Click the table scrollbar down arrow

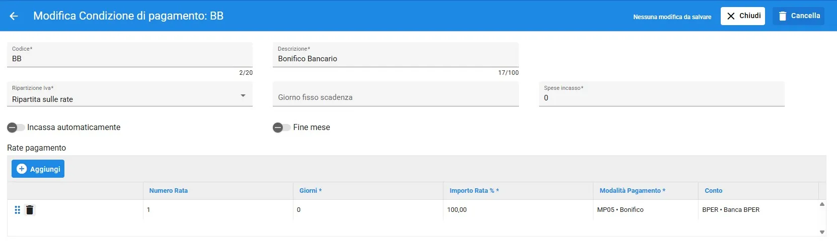(822, 232)
